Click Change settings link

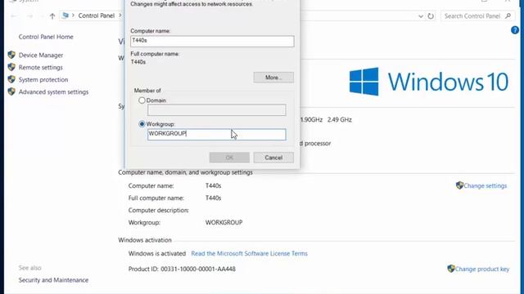coord(486,185)
